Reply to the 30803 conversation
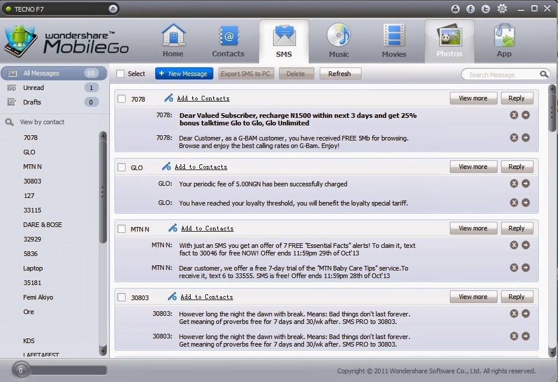Image resolution: width=558 pixels, height=382 pixels. pyautogui.click(x=517, y=297)
